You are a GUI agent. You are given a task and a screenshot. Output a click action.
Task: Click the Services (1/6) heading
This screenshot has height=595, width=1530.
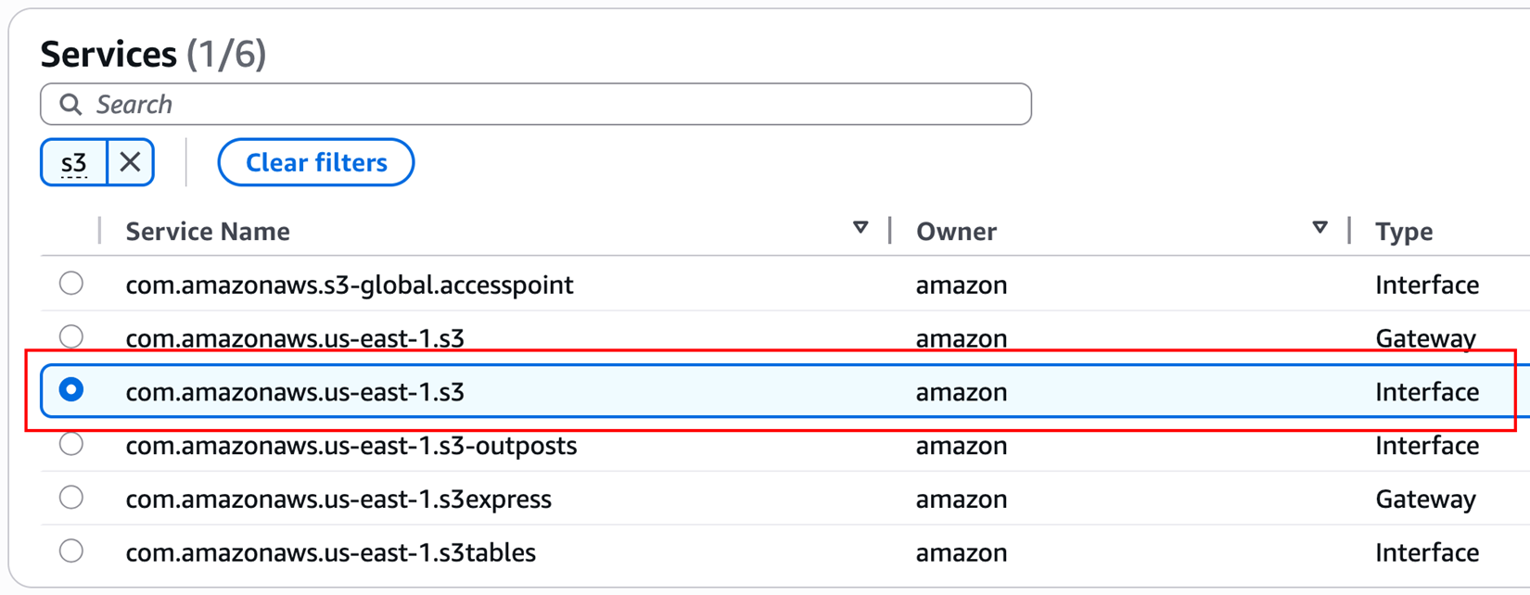point(153,54)
